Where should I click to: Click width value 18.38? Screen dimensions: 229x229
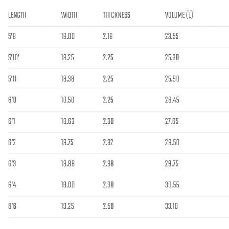click(68, 79)
